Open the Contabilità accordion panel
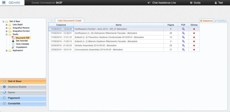Screen dimensions: 230x112 (23, 104)
